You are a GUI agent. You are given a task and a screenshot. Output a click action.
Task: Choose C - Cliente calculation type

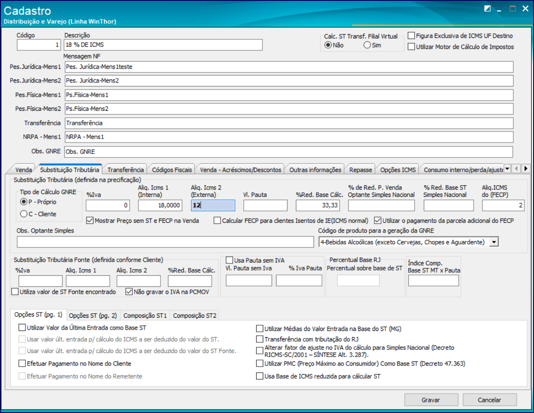(x=38, y=214)
